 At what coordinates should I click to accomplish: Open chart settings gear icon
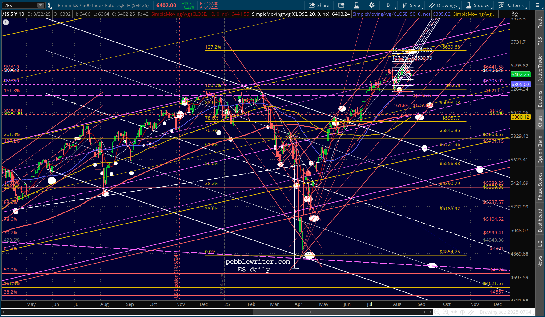[371, 5]
